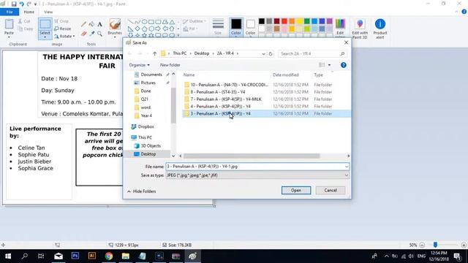This screenshot has height=263, width=468.
Task: Select the 3D Objects tree item
Action: click(x=148, y=146)
